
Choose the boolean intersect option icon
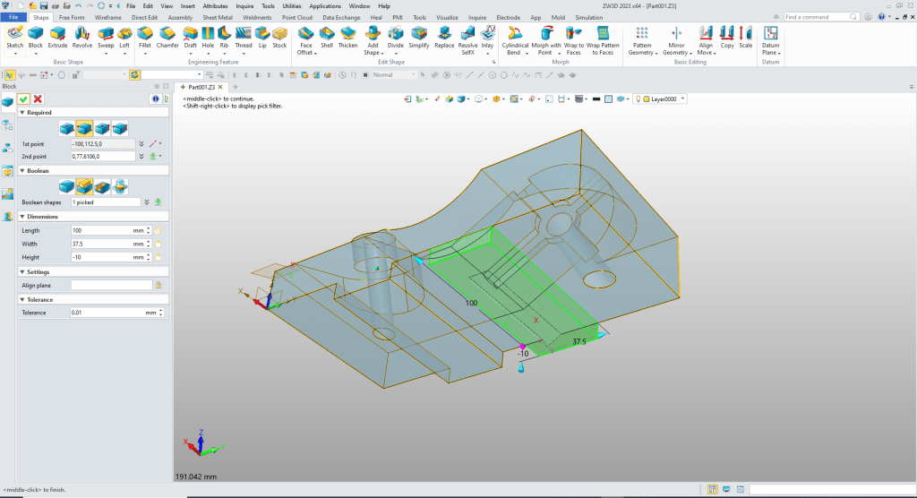point(120,186)
